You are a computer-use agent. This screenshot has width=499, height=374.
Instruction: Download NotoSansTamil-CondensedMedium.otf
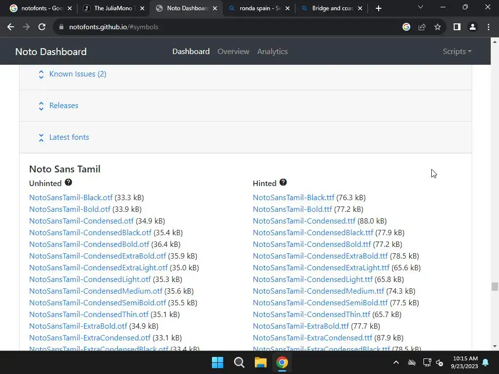96,291
